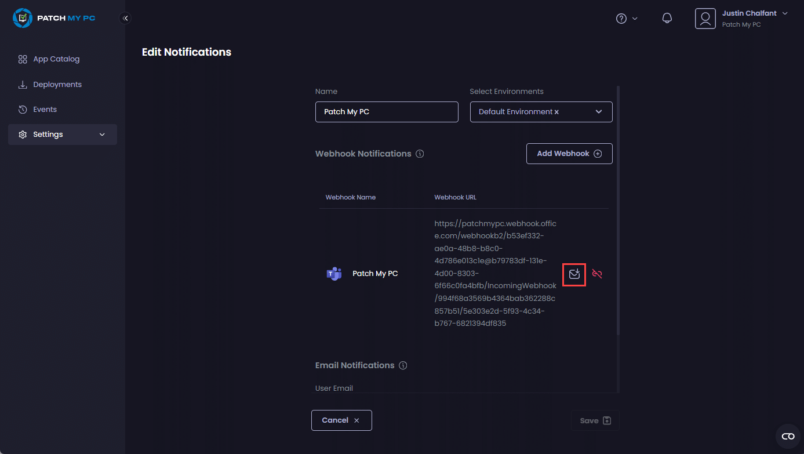Click the test webhook envelope icon
Viewport: 804px width, 454px height.
[x=574, y=274]
